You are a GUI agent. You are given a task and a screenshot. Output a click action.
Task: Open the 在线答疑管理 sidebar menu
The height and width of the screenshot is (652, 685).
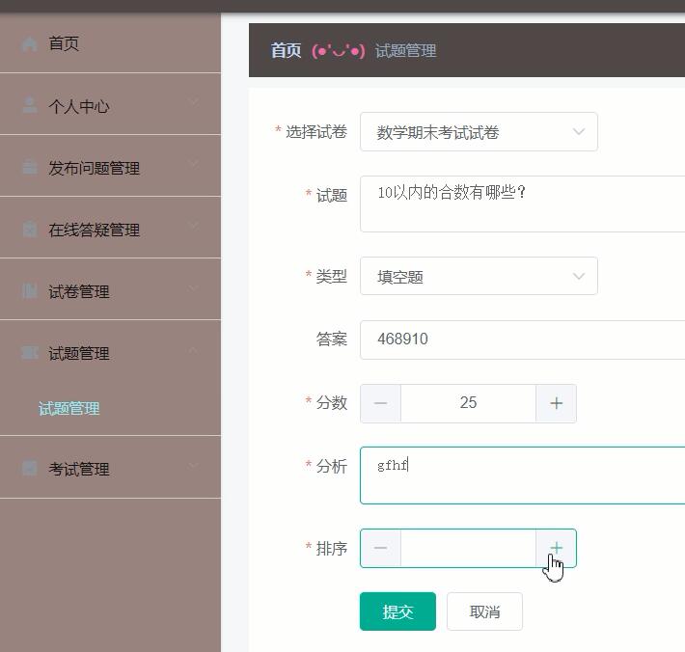coord(110,228)
